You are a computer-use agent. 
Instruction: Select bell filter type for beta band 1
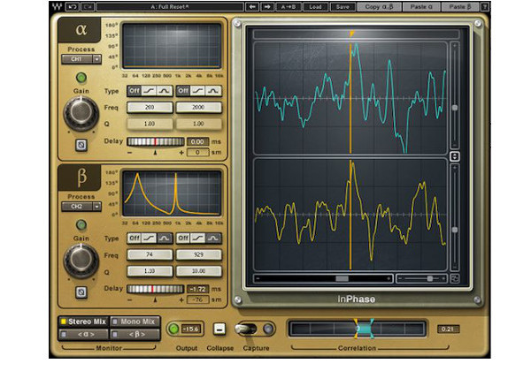point(165,238)
